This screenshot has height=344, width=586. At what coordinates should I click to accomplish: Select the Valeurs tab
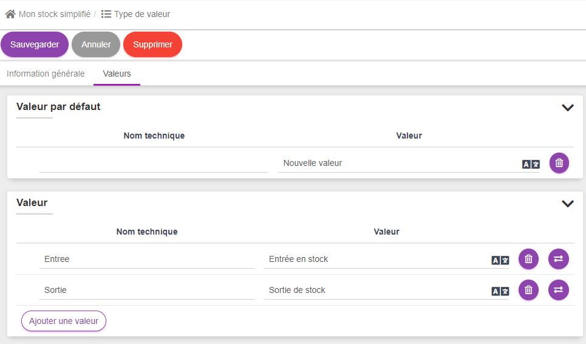[x=117, y=74]
